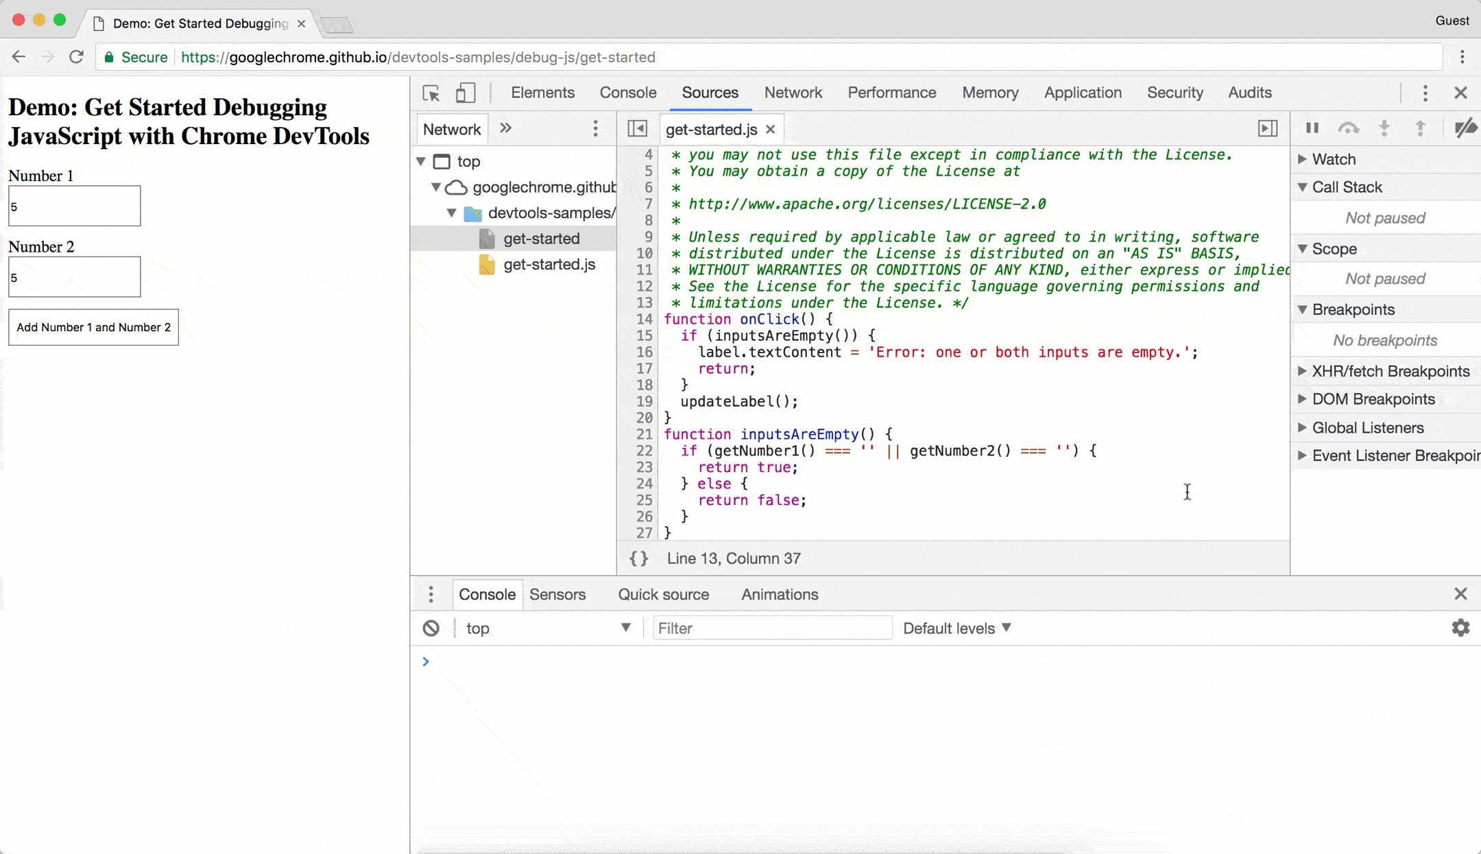Click the get-started.js file in file tree
1481x854 pixels.
pos(551,263)
